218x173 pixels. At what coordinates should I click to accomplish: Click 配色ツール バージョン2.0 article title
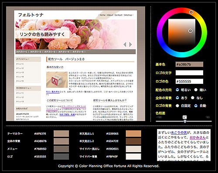66,59
